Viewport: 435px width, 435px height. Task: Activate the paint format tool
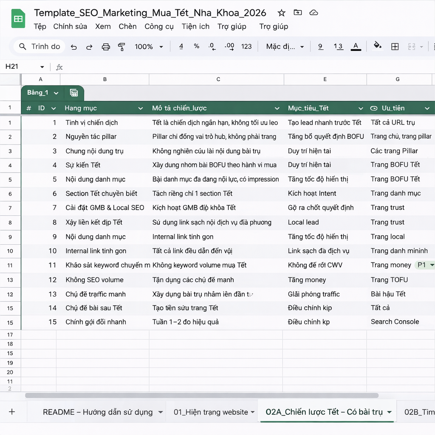point(121,47)
